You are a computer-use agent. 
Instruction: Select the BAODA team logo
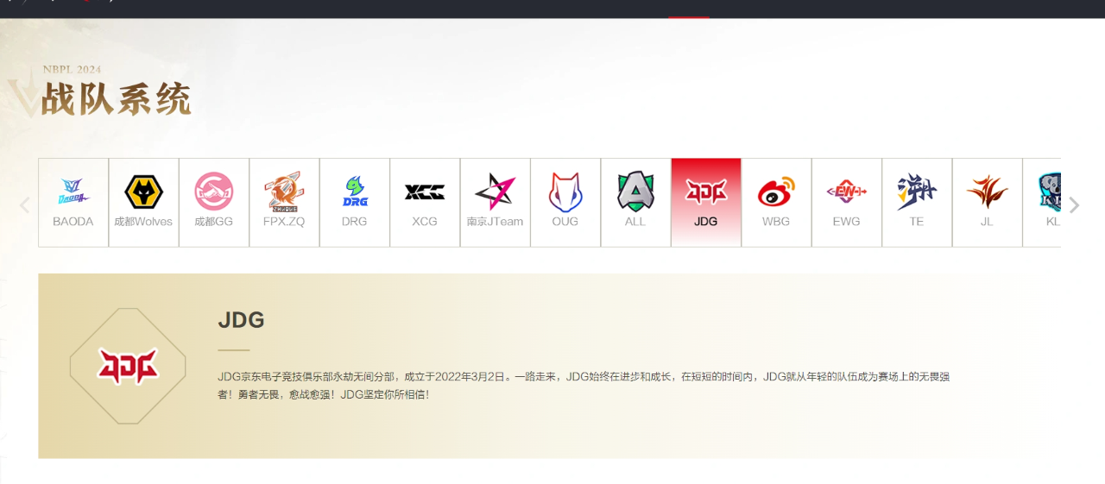coord(73,192)
